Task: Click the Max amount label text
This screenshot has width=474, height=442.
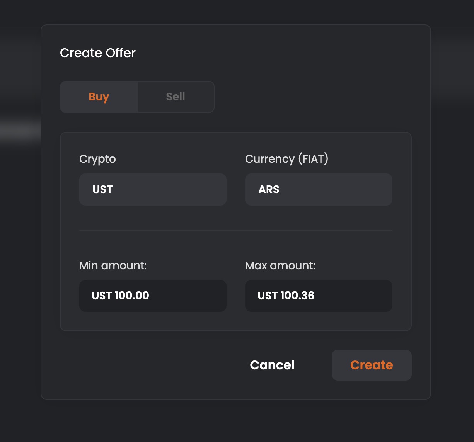Action: click(280, 266)
